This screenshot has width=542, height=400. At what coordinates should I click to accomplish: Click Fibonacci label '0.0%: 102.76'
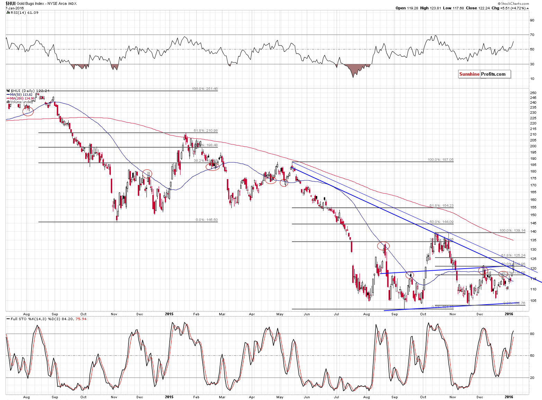pos(514,303)
